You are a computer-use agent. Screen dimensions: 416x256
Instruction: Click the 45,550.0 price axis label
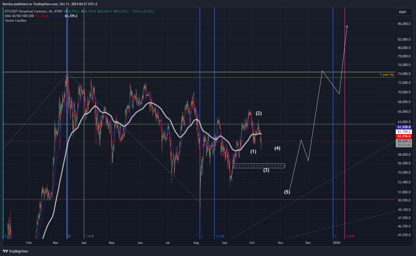(x=404, y=235)
